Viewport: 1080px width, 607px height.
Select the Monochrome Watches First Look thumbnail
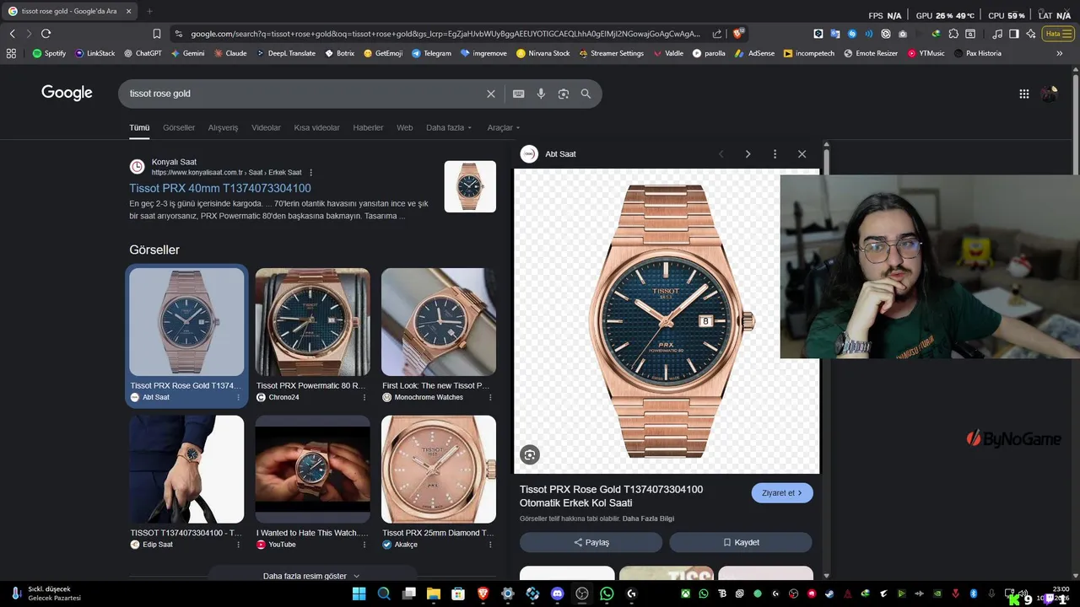click(x=439, y=322)
